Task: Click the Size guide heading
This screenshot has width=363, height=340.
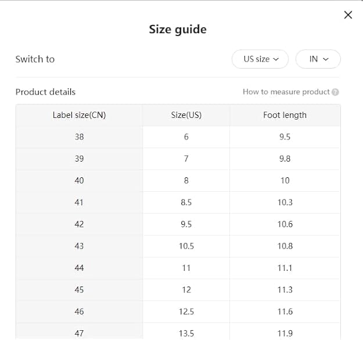Action: tap(178, 30)
